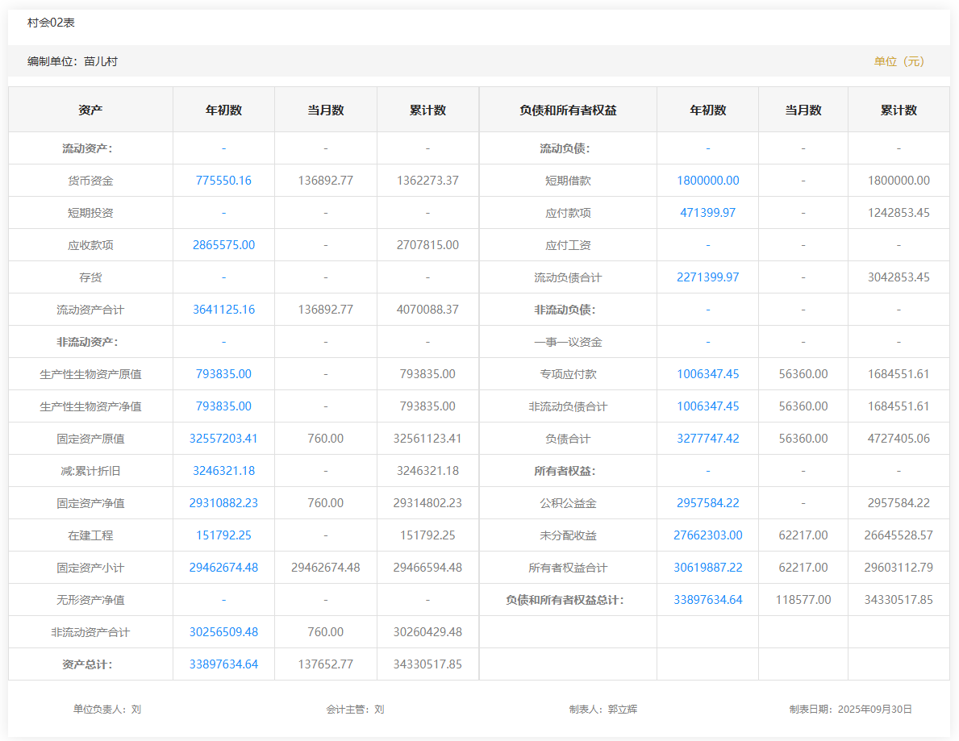The height and width of the screenshot is (741, 959).
Task: Open the blue 短期借款 年初数 value
Action: (707, 181)
